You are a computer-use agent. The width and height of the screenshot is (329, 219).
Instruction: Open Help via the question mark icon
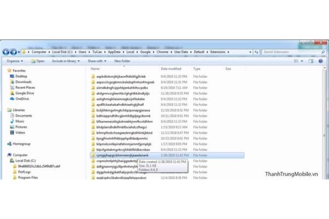coord(321,61)
